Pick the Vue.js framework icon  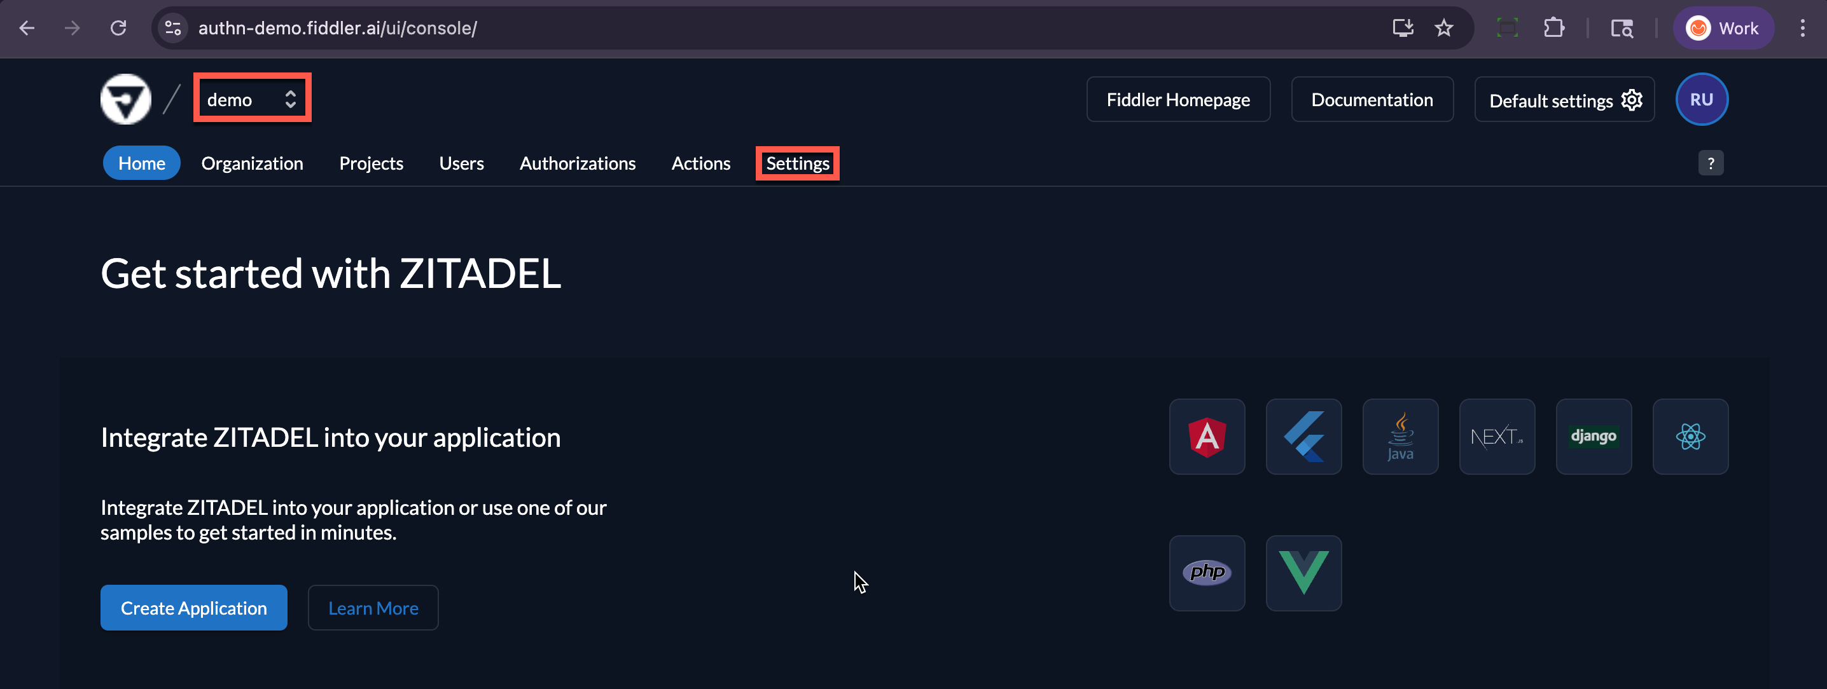coord(1303,573)
